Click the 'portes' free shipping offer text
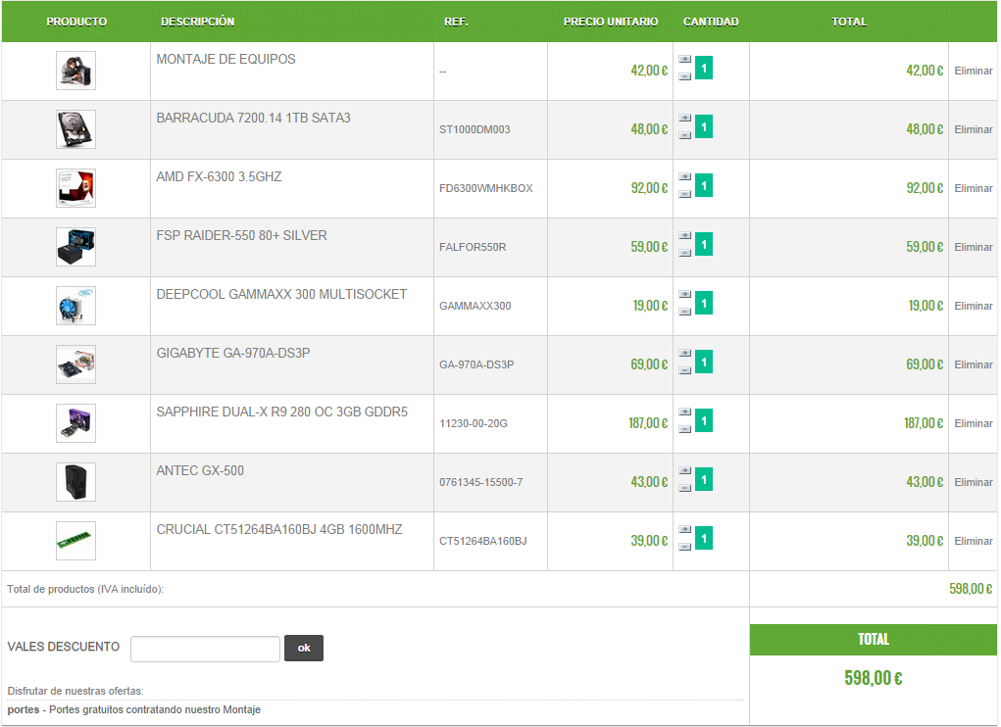Viewport: 1001px width, 727px height. pos(134,709)
